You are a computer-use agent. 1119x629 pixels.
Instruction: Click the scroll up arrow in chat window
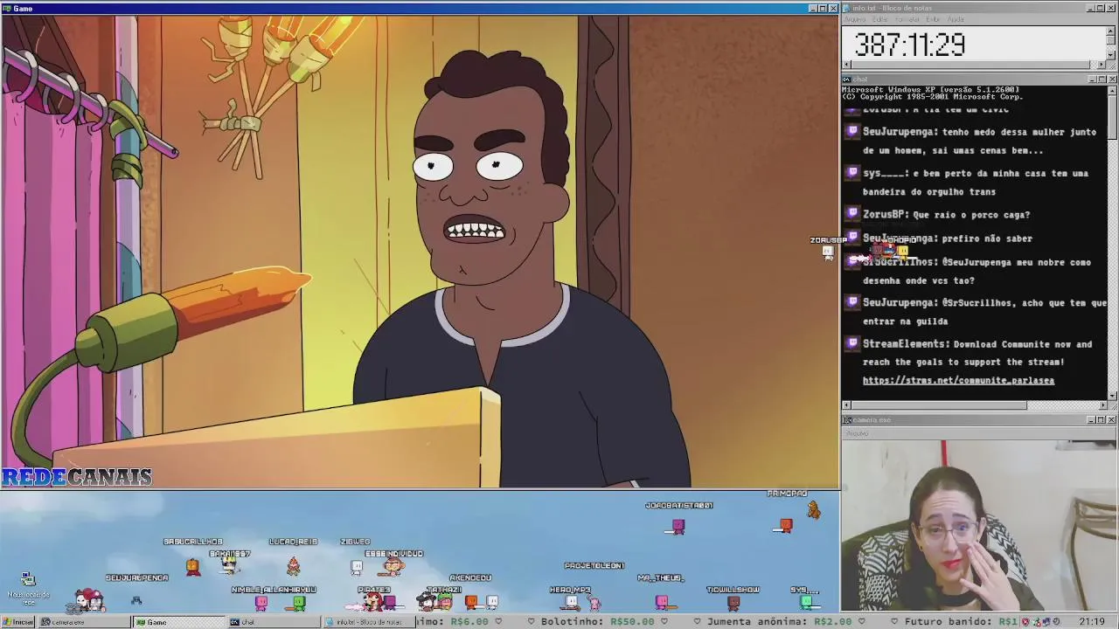coord(1112,90)
